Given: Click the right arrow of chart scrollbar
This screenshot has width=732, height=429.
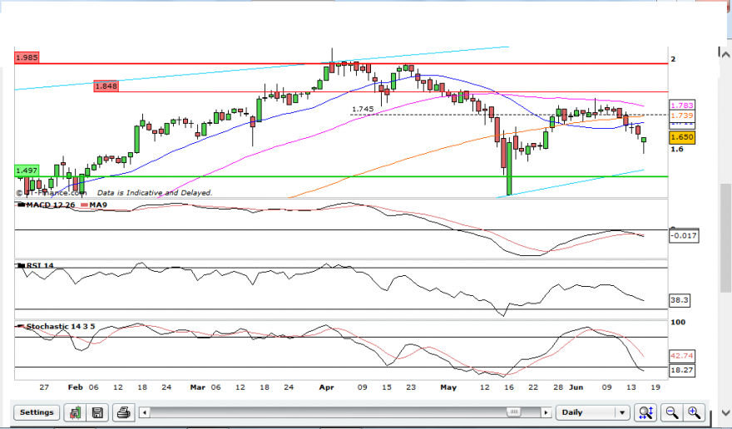Looking at the screenshot, I should [x=546, y=412].
